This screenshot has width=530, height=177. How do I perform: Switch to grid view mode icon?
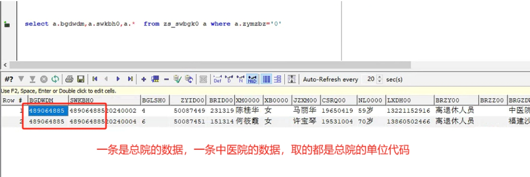[266, 79]
